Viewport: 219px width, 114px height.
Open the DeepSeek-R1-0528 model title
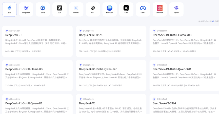[x=91, y=35]
